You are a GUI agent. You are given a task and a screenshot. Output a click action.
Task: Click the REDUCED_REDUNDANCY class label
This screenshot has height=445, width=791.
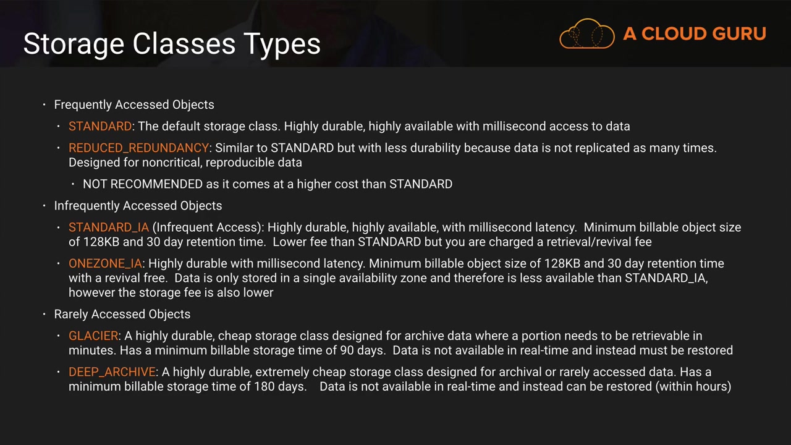coord(138,148)
